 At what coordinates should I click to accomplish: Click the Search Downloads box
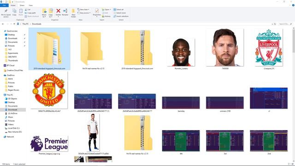pyautogui.click(x=285, y=24)
